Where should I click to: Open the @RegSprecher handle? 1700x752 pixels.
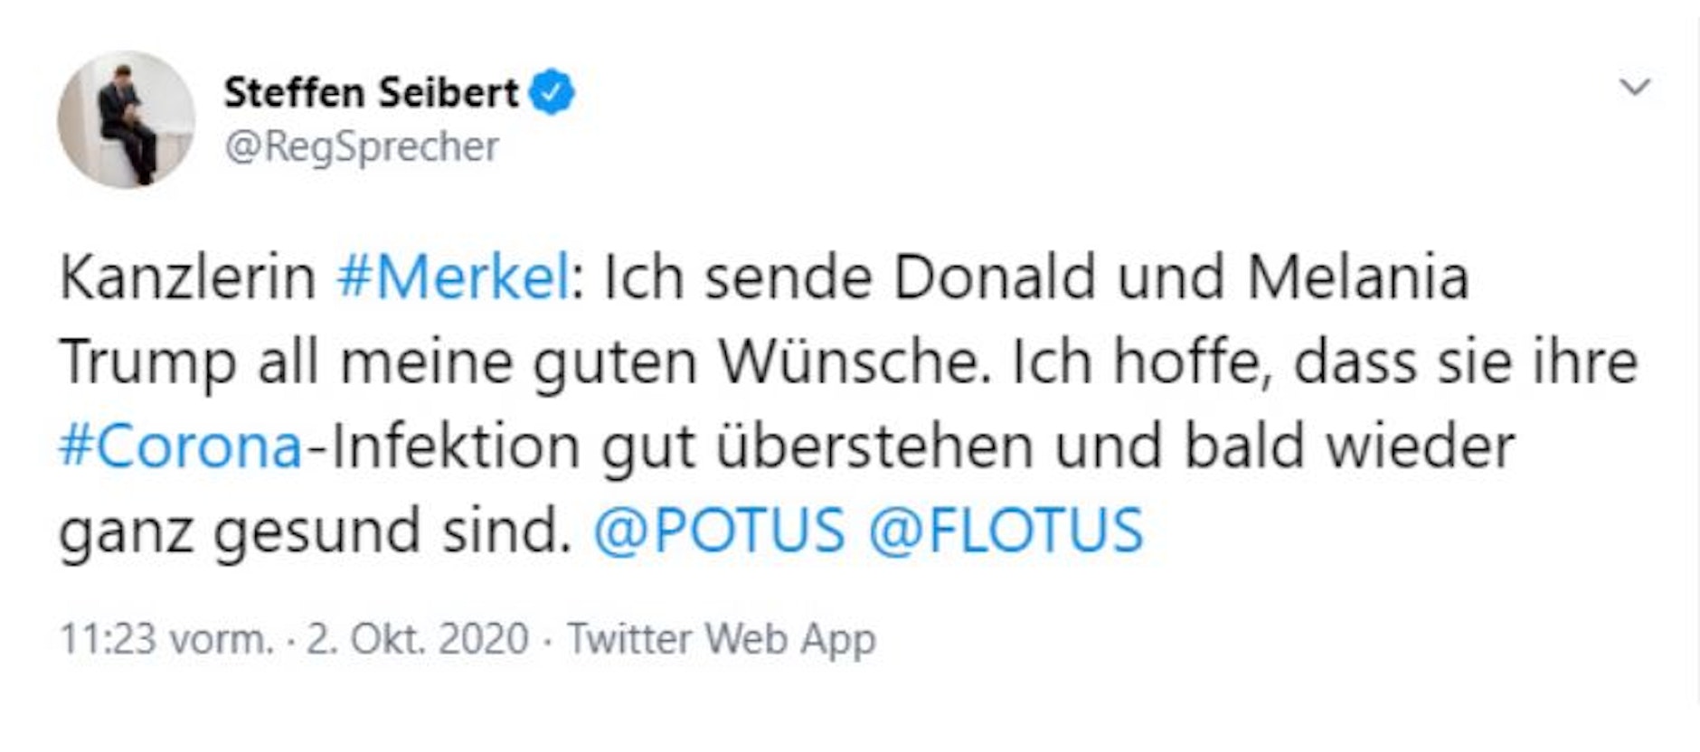[361, 146]
